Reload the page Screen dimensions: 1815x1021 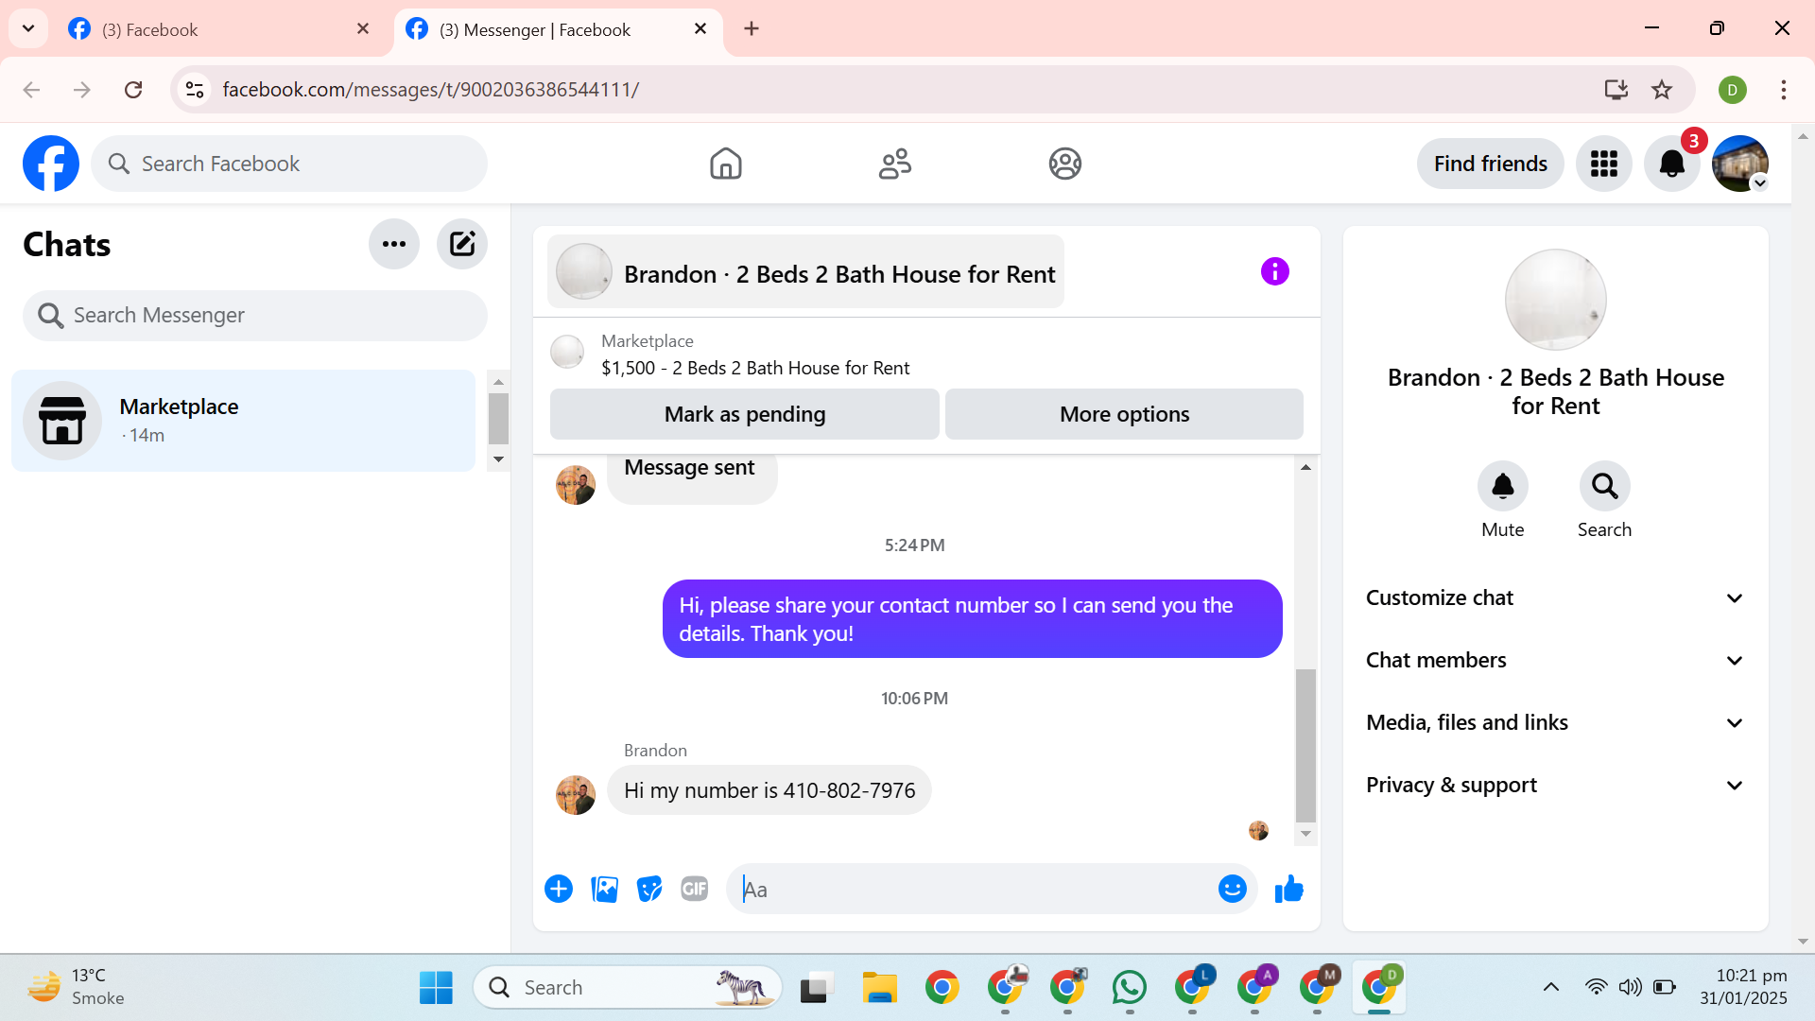coord(133,89)
